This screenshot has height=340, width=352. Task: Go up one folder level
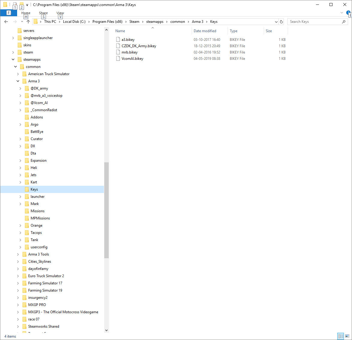click(x=28, y=22)
